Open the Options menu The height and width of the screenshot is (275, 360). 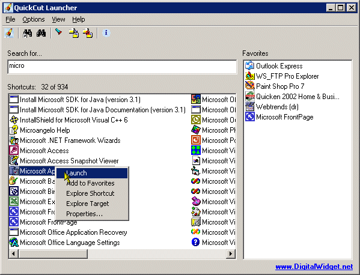pos(34,19)
